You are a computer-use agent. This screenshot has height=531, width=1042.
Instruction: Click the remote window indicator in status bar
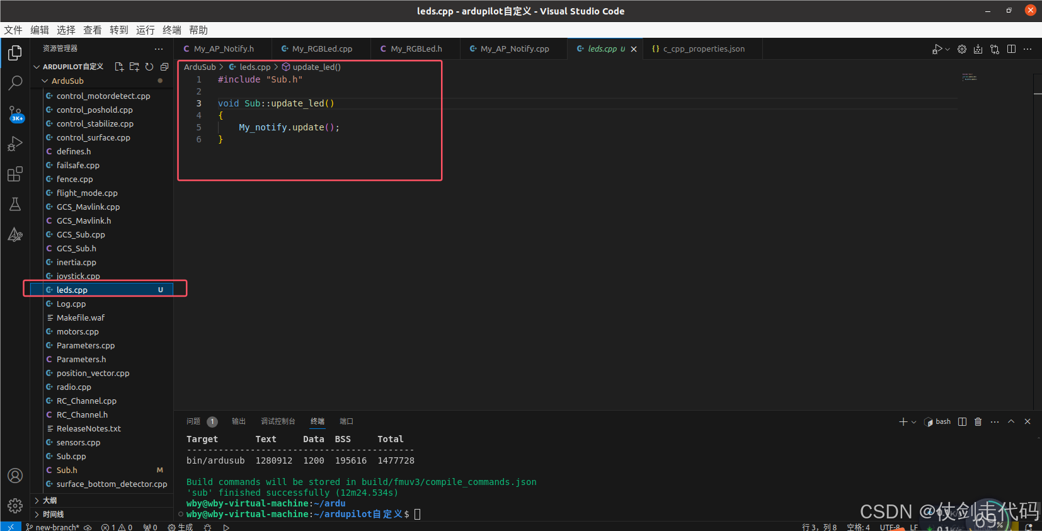point(10,527)
